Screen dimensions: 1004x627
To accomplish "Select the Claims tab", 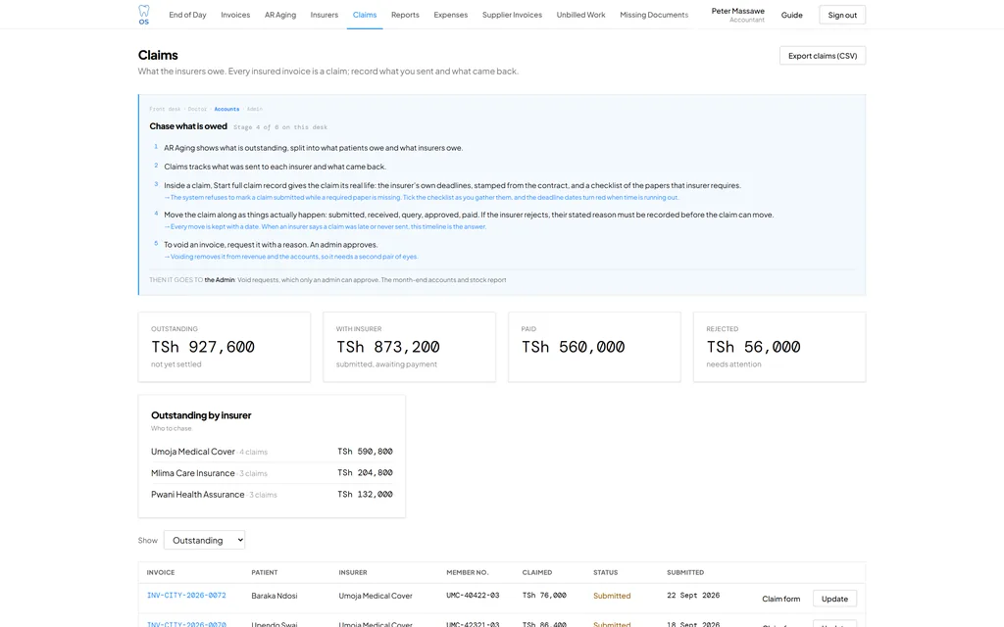I will pos(365,15).
